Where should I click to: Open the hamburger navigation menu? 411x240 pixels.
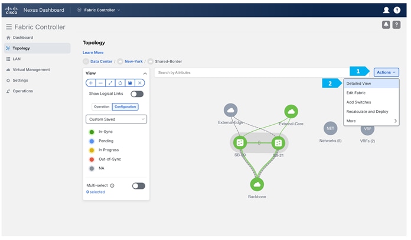click(9, 27)
